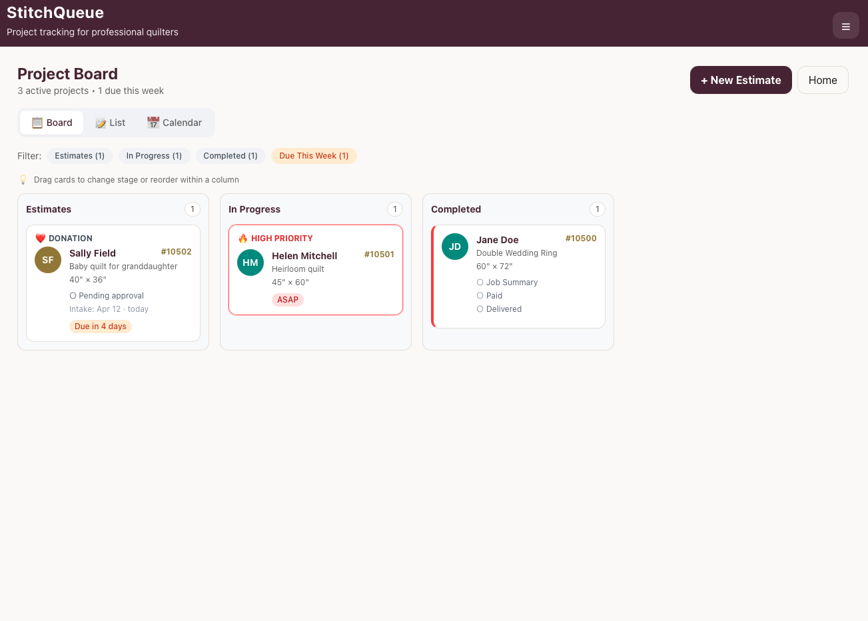868x621 pixels.
Task: Click the ASAP badge
Action: click(288, 300)
